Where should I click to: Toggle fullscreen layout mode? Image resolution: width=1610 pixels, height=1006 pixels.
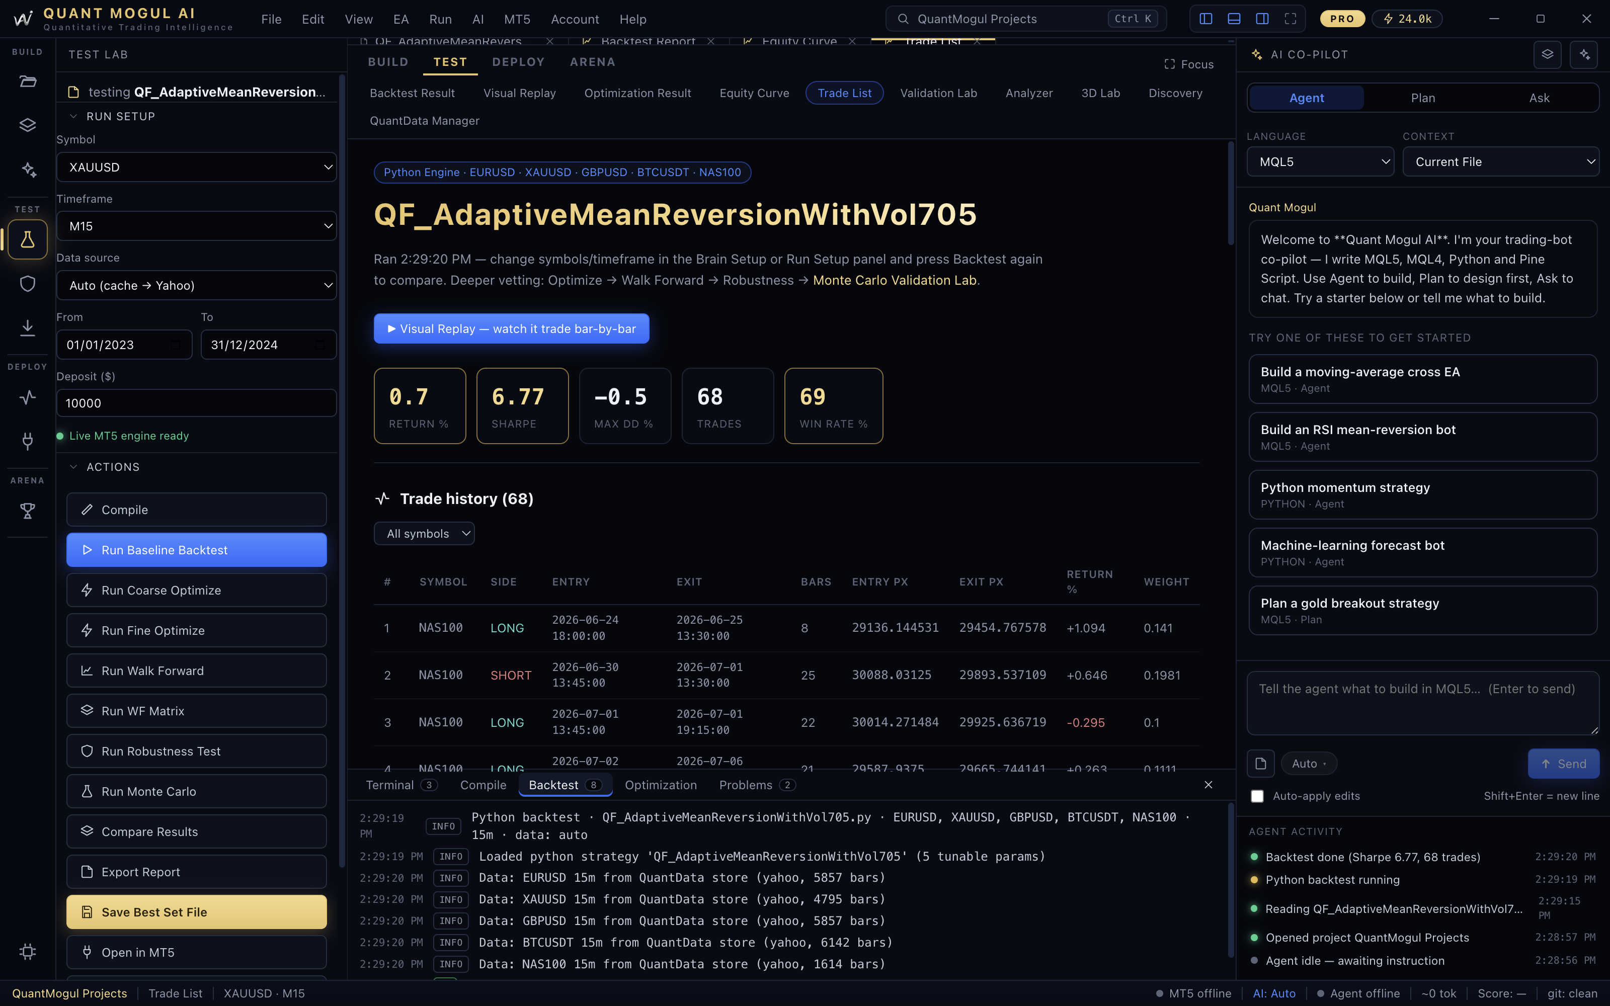(1291, 19)
